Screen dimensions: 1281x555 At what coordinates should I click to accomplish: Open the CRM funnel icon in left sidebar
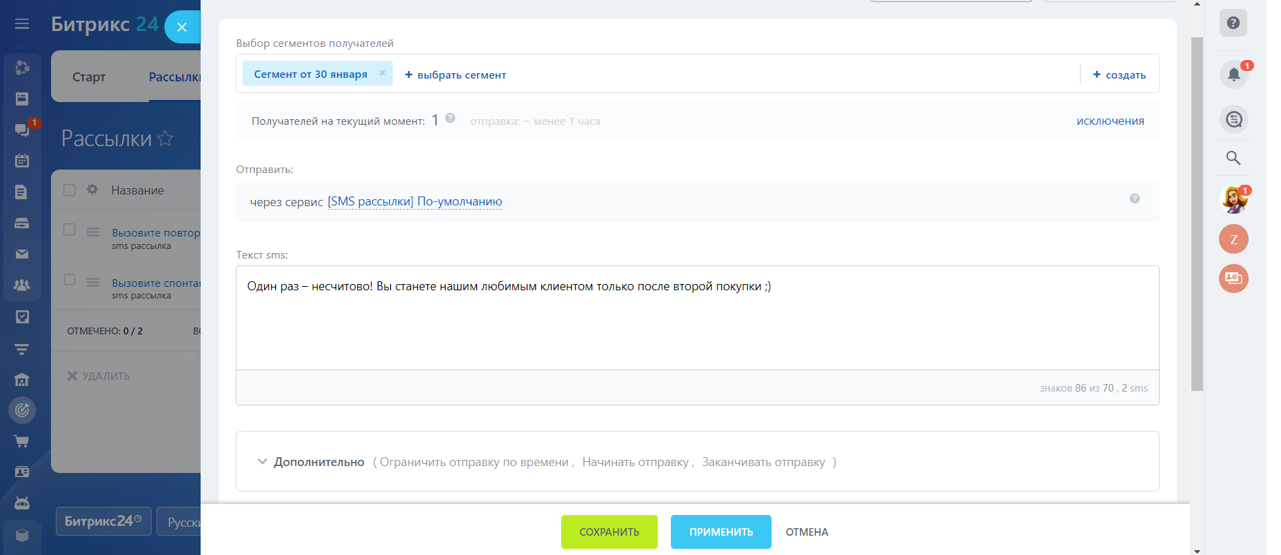point(22,349)
